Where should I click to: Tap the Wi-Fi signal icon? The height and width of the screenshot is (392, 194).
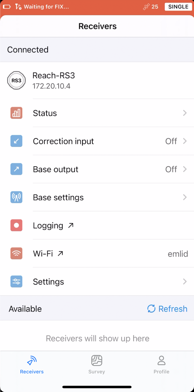point(16,254)
